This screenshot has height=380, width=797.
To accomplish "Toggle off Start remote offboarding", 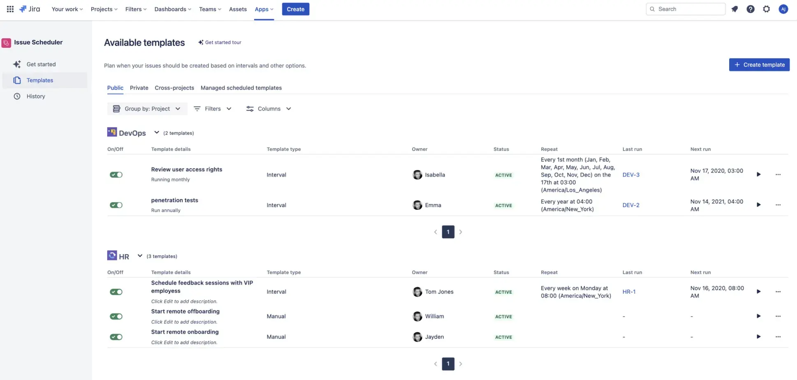I will point(116,316).
